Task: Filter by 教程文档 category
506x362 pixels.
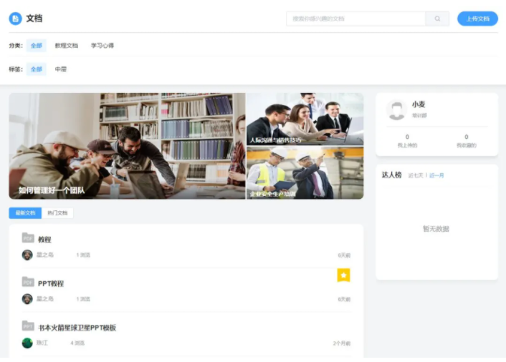Action: coord(67,46)
